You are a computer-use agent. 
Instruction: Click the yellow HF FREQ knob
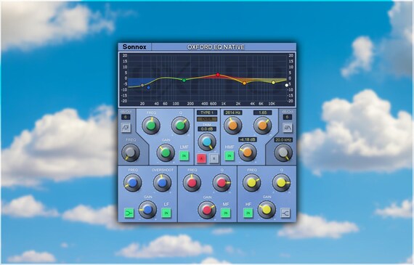[x=251, y=183]
